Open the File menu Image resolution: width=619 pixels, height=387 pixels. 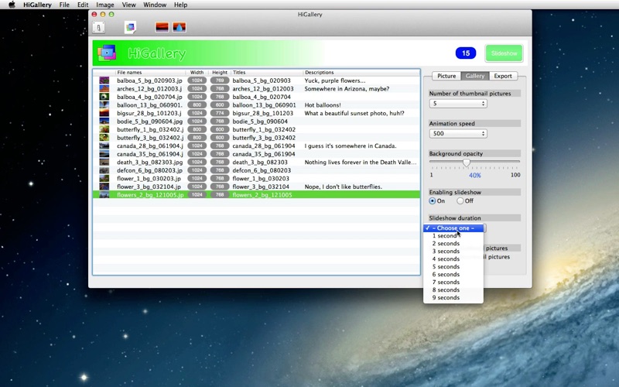(64, 5)
